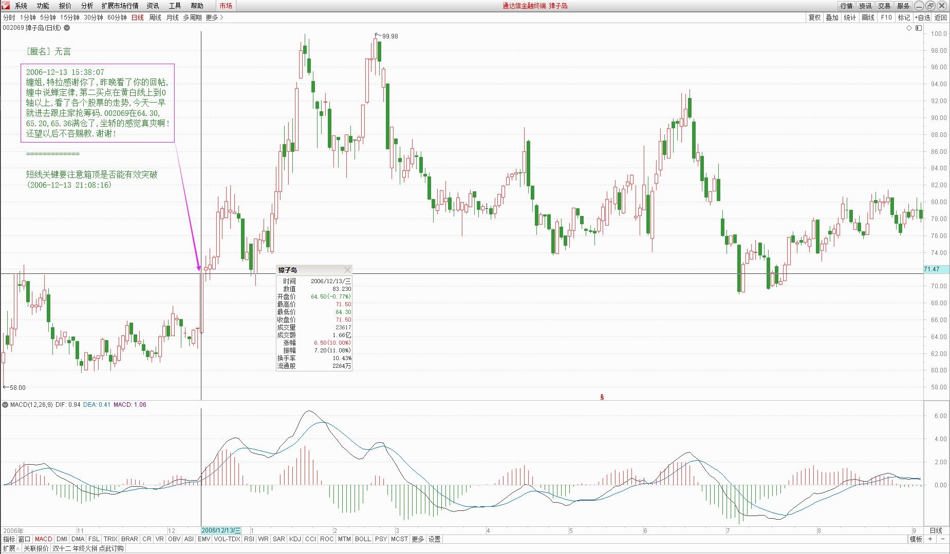950x554 pixels.
Task: Select the KDJ indicator
Action: 295,539
